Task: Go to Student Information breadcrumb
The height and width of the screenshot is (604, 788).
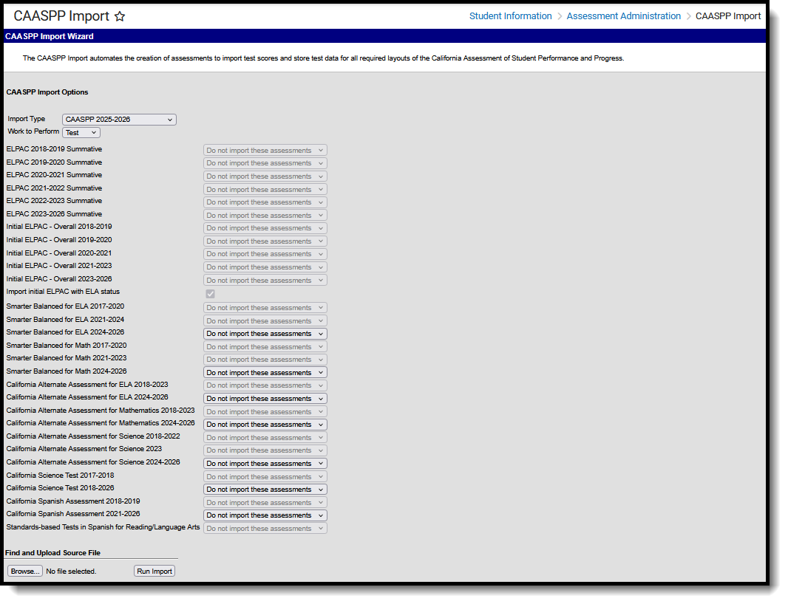Action: point(510,16)
